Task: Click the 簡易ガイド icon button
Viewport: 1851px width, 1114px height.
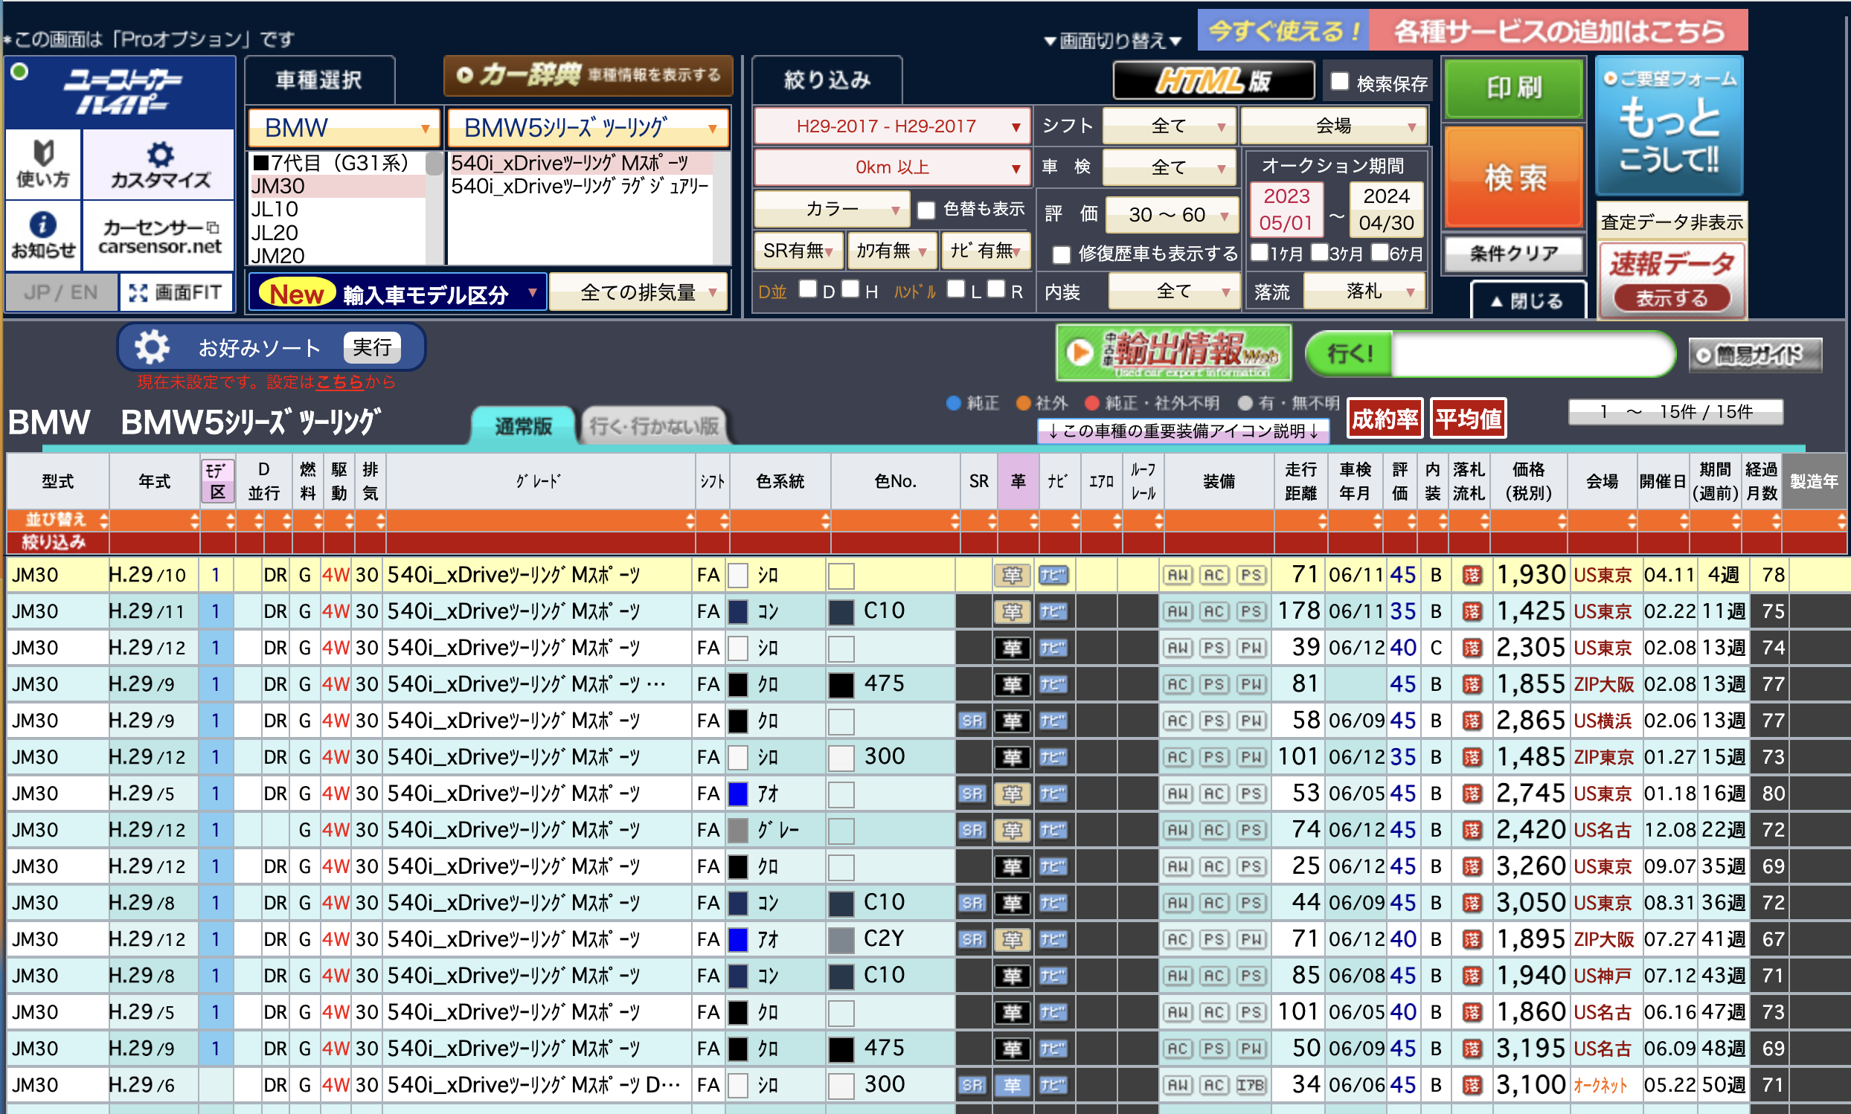Action: 1755,354
